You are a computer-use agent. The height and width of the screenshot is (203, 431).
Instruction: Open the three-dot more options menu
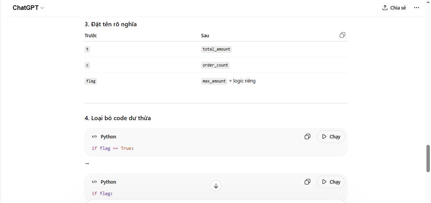point(417,8)
